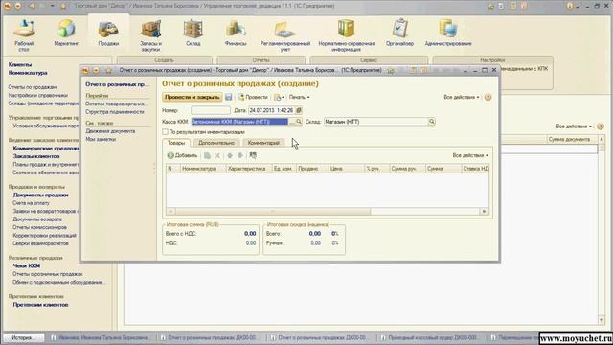Open Отчеты по продажам in sidebar
613x345 pixels.
click(x=33, y=87)
